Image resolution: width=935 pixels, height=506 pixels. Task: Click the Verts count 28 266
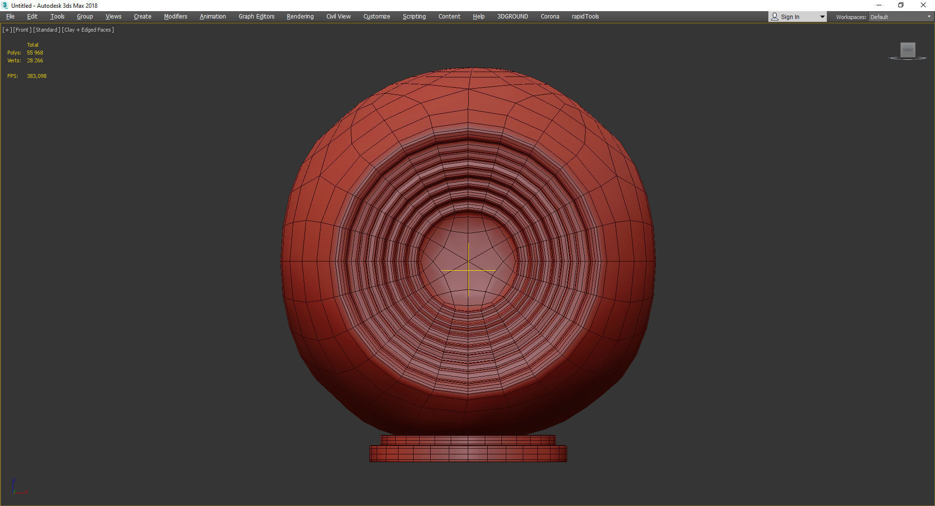pyautogui.click(x=35, y=60)
